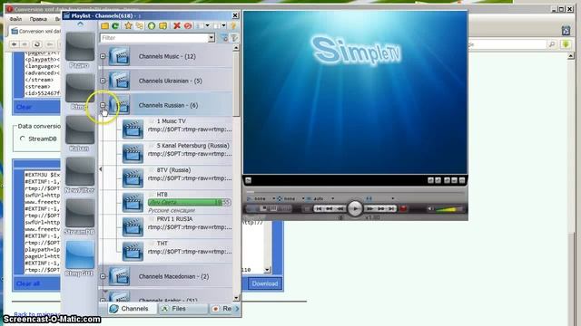Click the bottom-left icon in video area

click(248, 180)
